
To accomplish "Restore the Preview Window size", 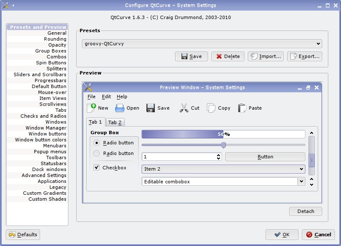I will coord(308,88).
